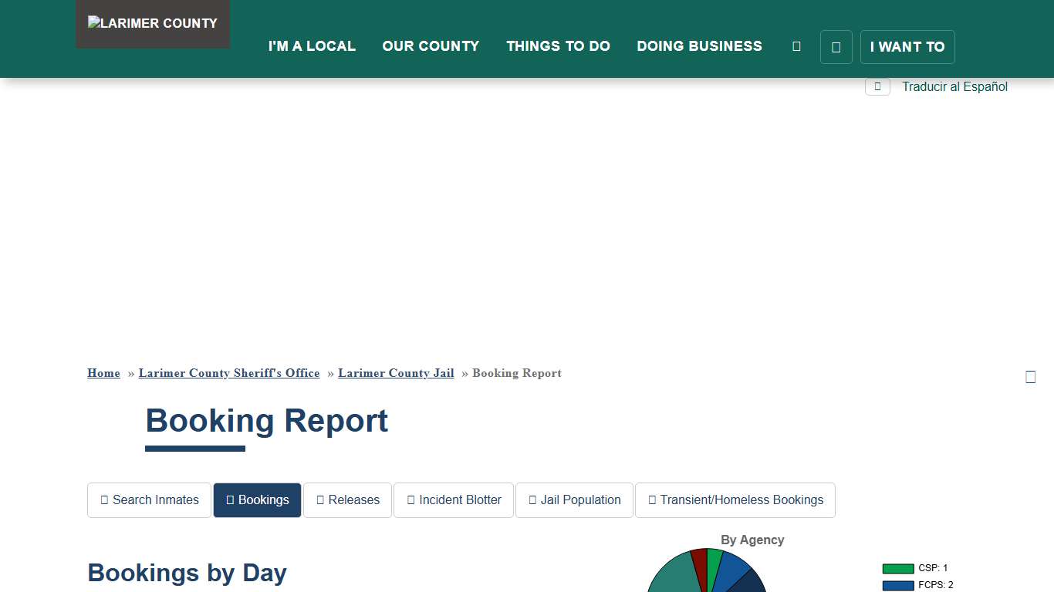Select THINGS TO DO in the menu bar
The image size is (1054, 592).
click(558, 46)
